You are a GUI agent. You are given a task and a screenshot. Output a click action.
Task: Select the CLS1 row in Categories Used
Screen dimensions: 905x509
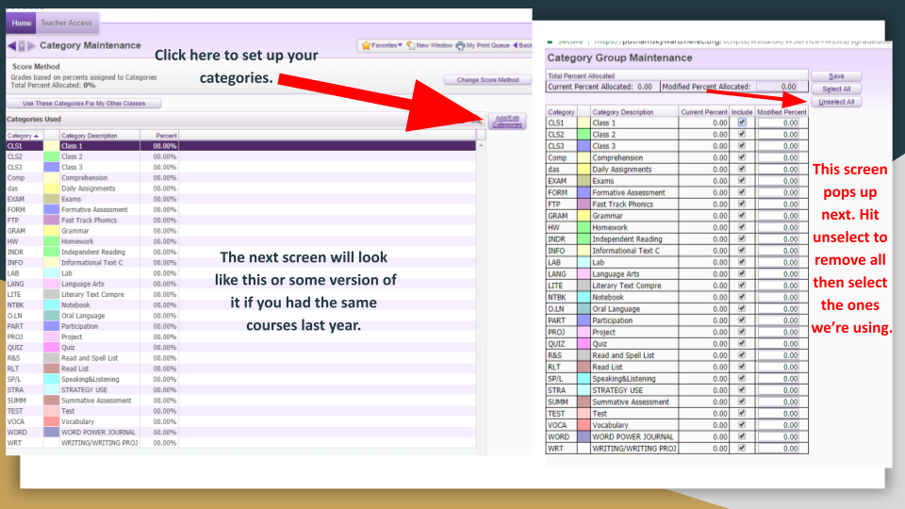pos(240,146)
